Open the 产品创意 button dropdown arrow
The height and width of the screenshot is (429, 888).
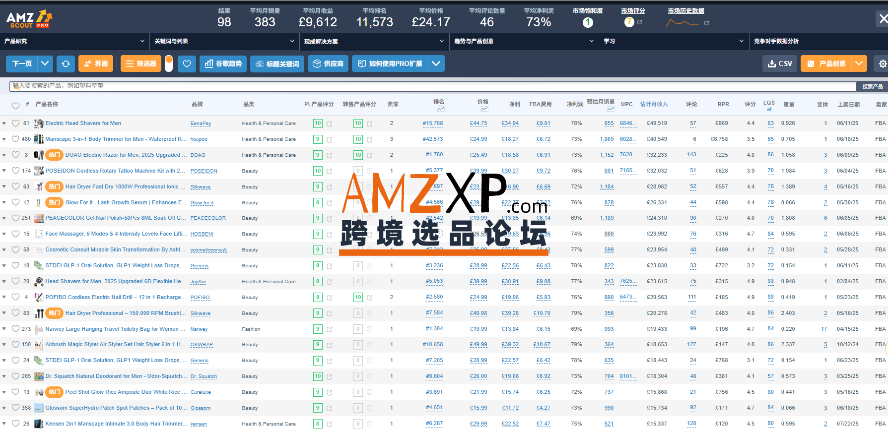[x=859, y=63]
